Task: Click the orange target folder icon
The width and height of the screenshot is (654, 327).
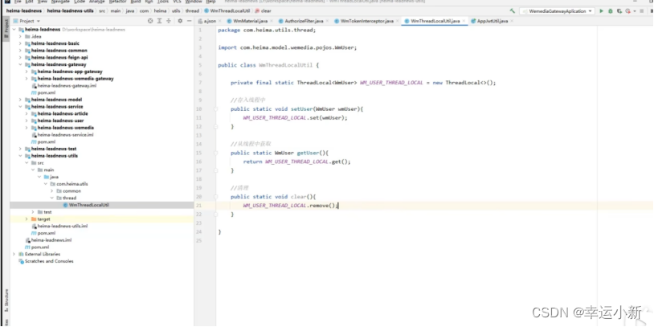Action: 34,219
